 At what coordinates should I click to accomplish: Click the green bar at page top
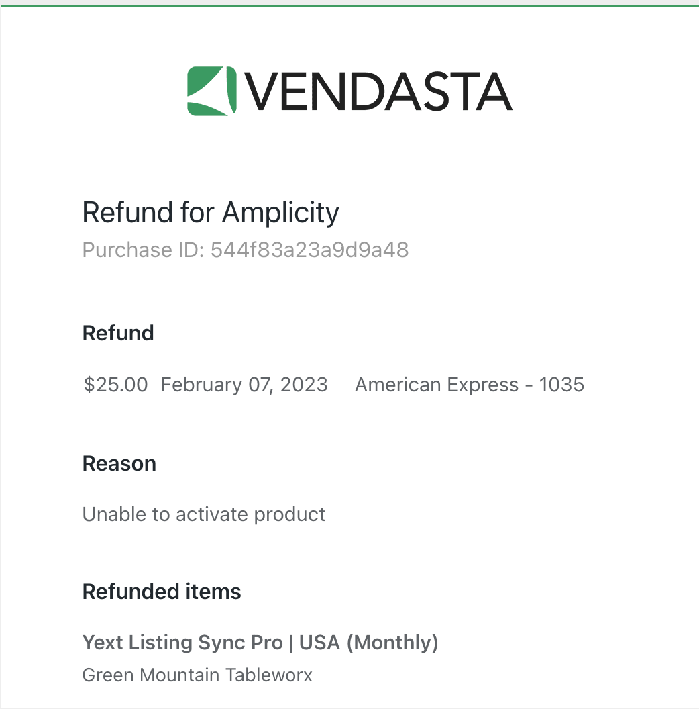point(349,6)
